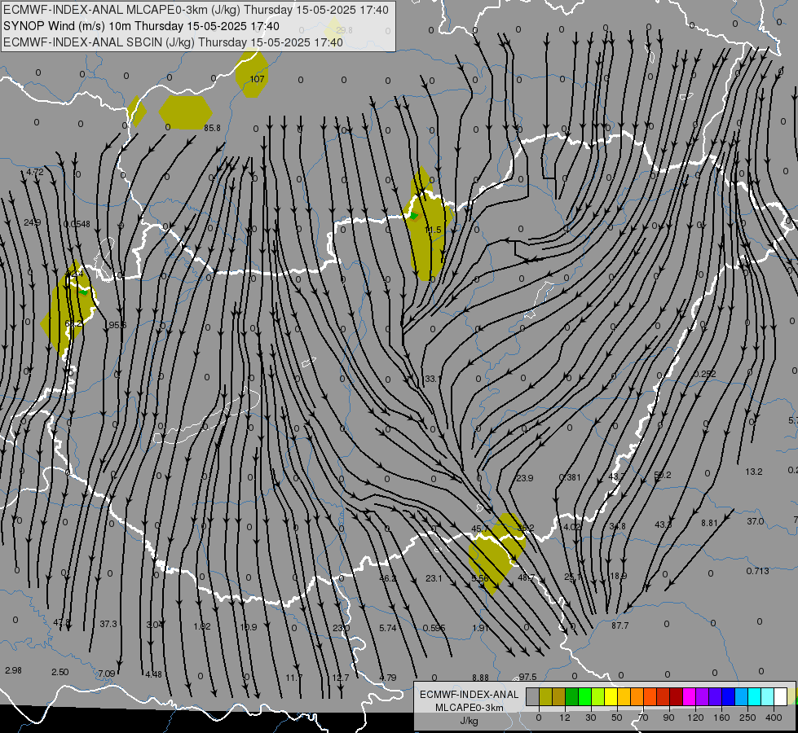Click the 46.2 value on the map
The height and width of the screenshot is (733, 798).
click(388, 578)
